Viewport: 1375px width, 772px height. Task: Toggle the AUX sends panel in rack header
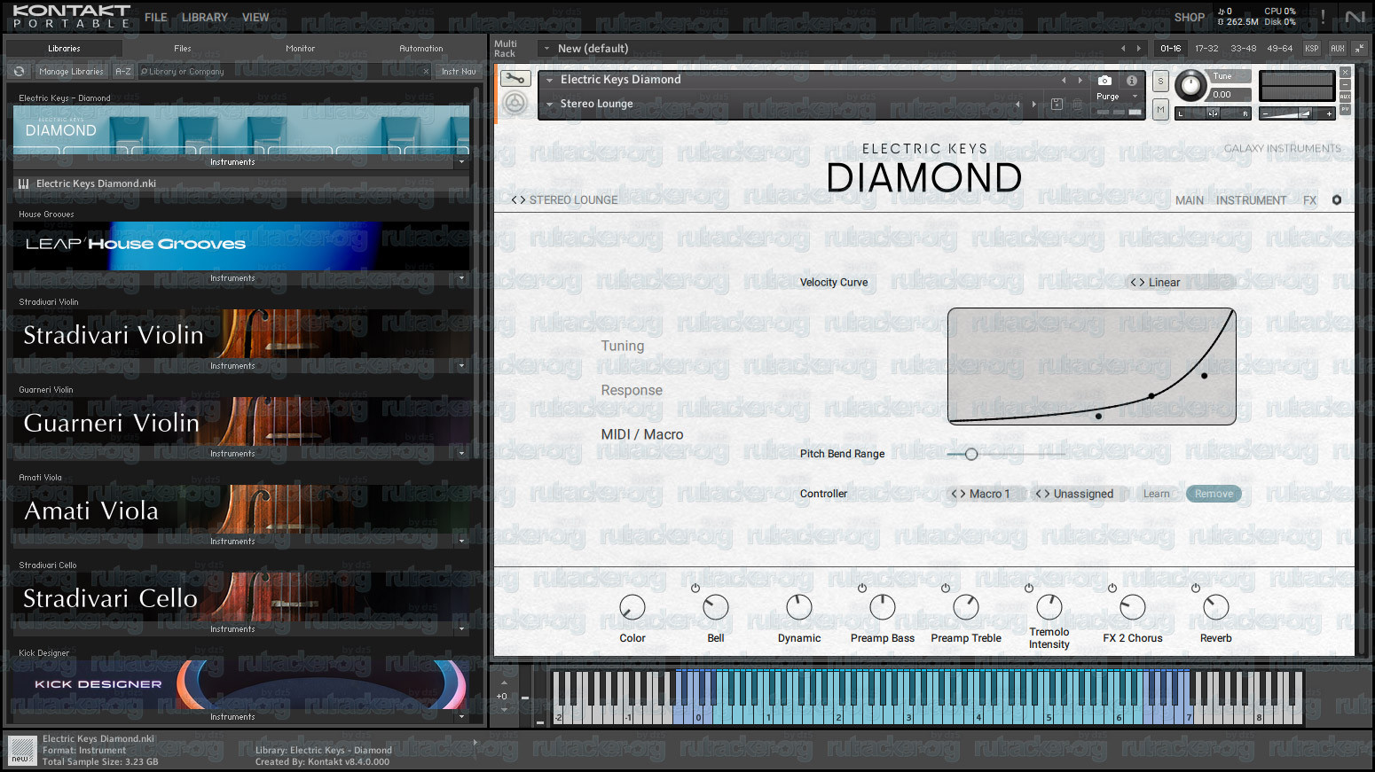coord(1338,48)
